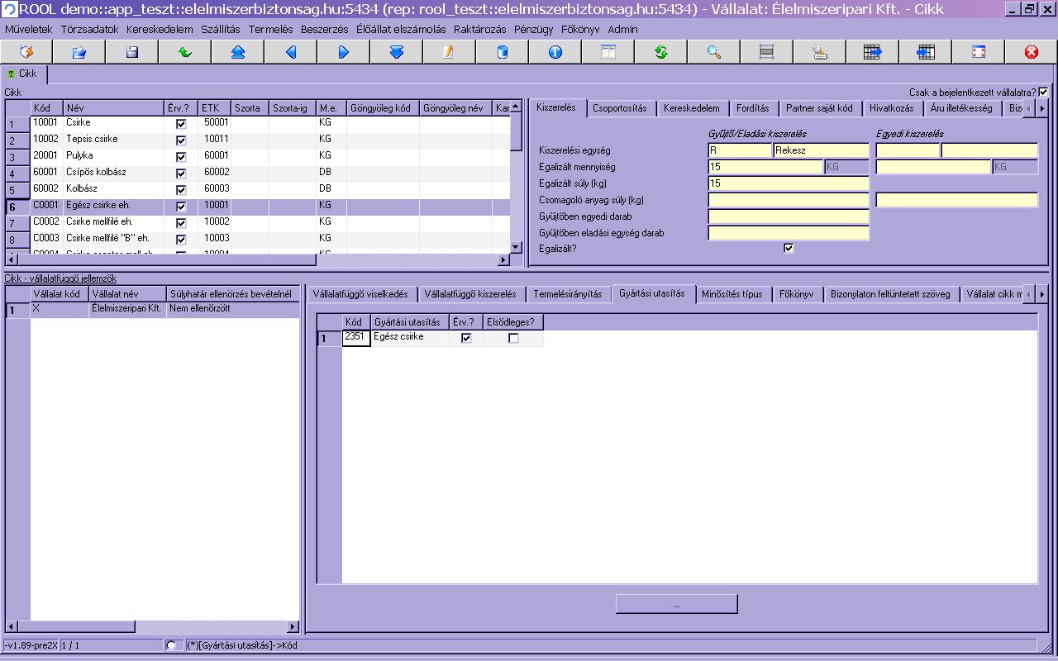
Task: Click the Kiszerelési egység 'Rekesz' input field
Action: tap(821, 150)
